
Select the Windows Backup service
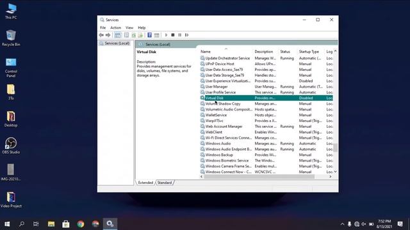(266, 155)
